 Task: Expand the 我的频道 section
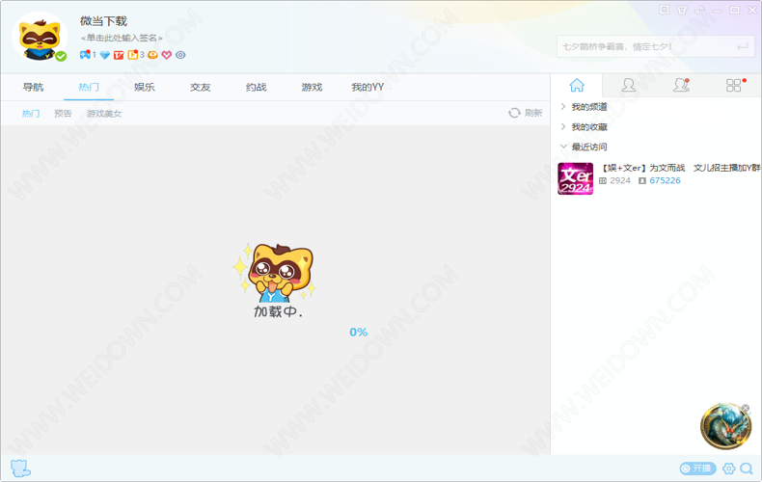pyautogui.click(x=585, y=107)
